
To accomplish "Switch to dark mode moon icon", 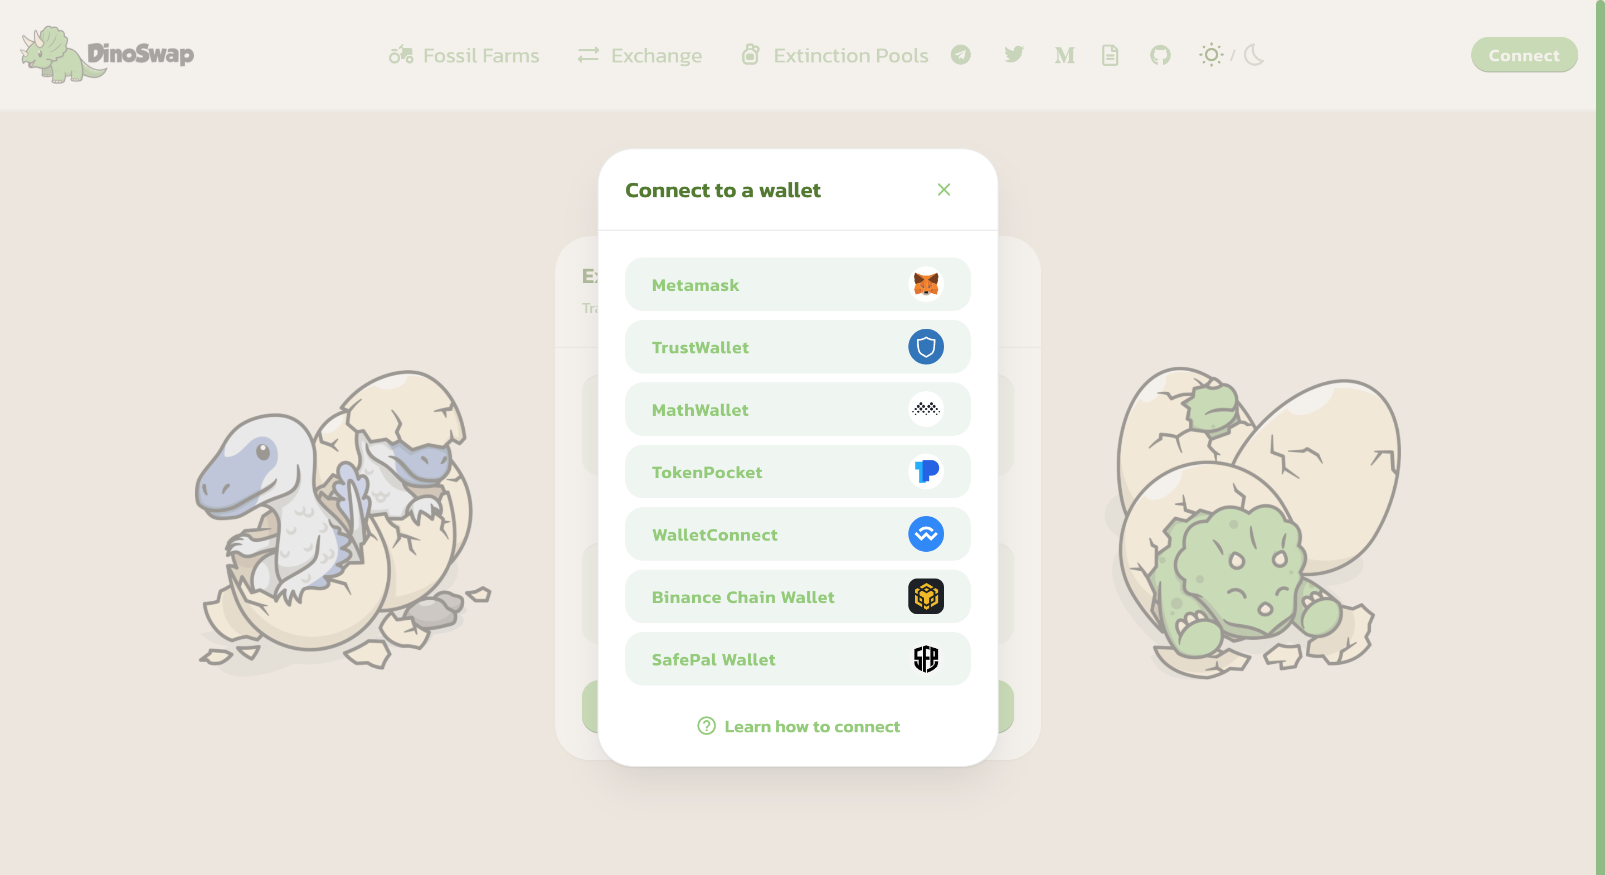I will coord(1253,55).
